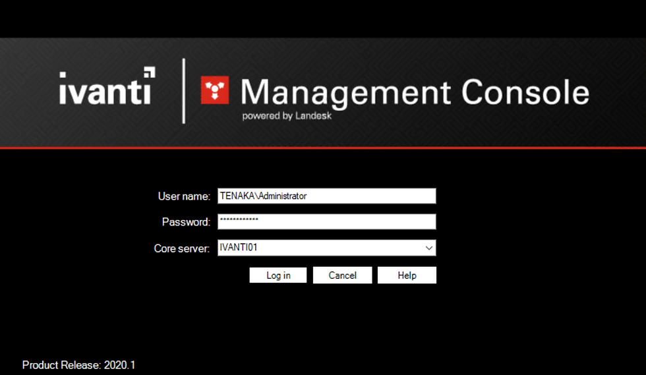This screenshot has height=375, width=646.
Task: Click the Product Release: 2020.1 text
Action: (78, 365)
